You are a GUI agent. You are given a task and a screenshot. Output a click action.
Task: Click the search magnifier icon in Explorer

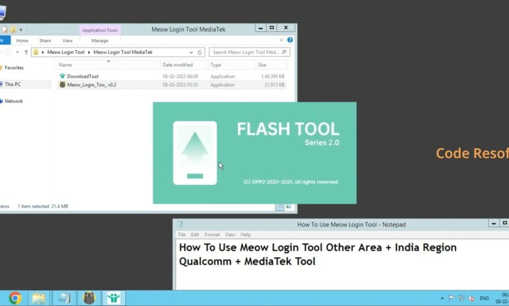284,52
